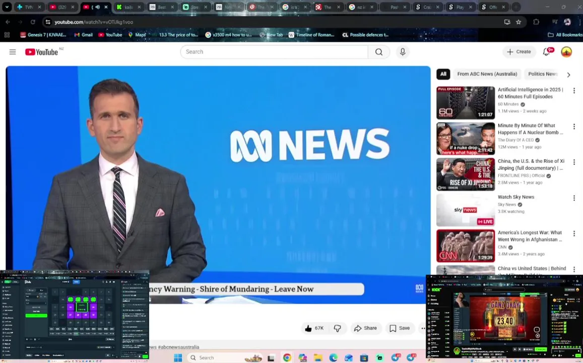Viewport: 583px width, 363px height.
Task: Select the Politics News chip
Action: coord(543,74)
